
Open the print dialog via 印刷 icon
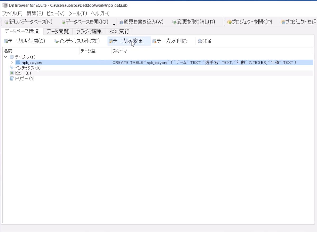(206, 41)
